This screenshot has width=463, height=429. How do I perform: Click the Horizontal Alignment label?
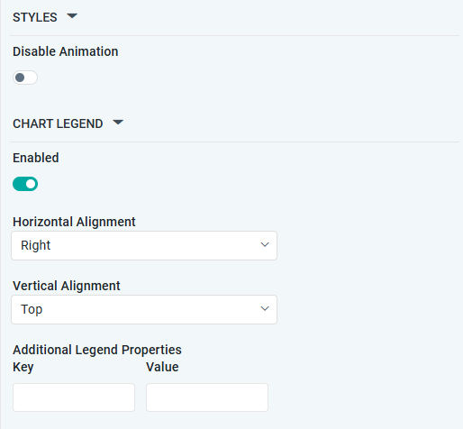(74, 222)
